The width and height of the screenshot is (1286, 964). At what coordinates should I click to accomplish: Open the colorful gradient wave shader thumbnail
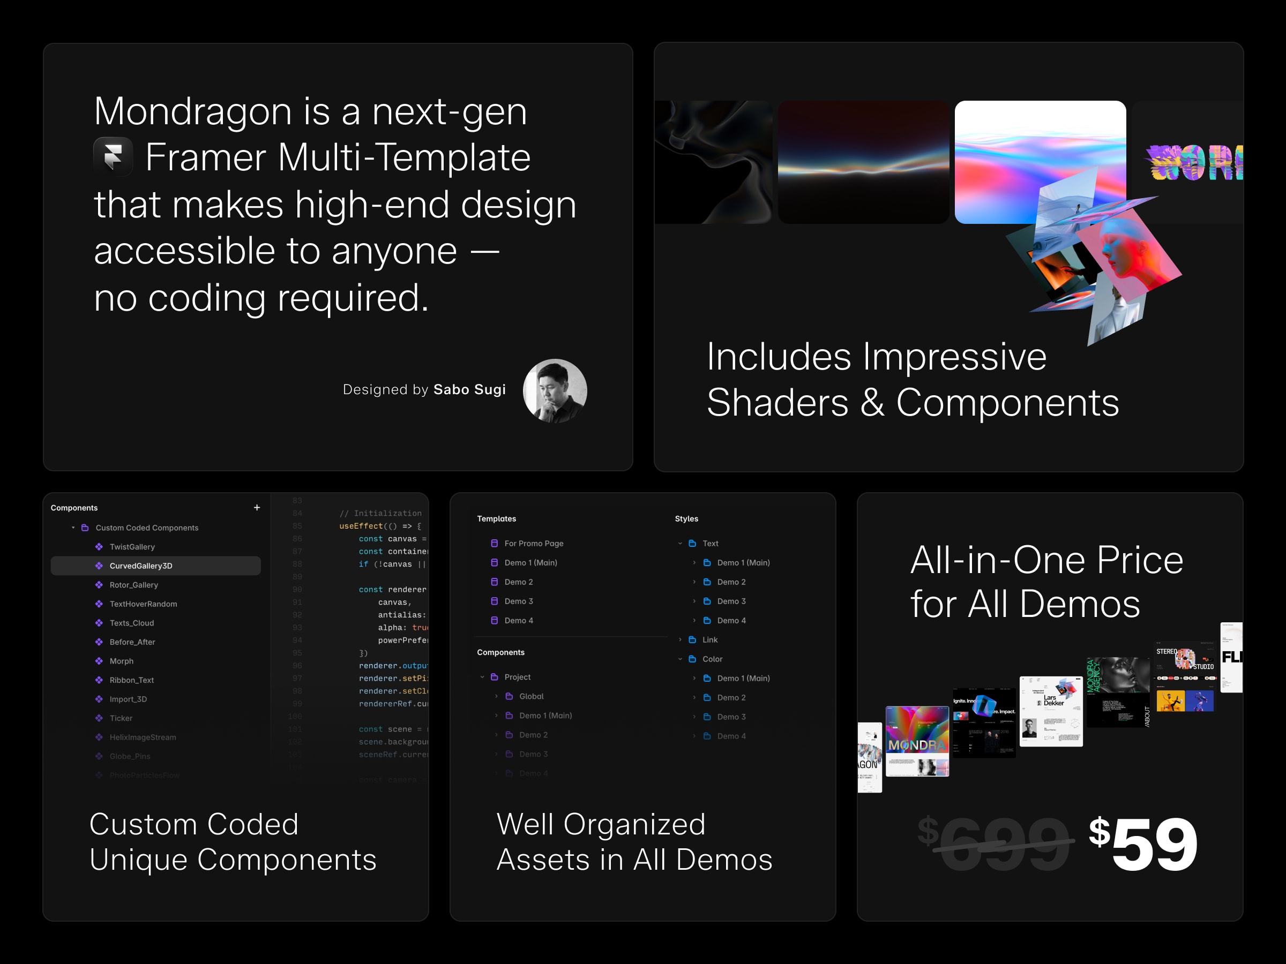coord(1040,162)
